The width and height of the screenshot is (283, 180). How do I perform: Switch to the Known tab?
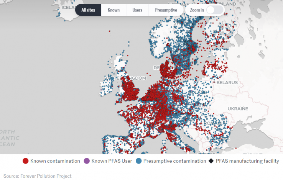coord(114,10)
